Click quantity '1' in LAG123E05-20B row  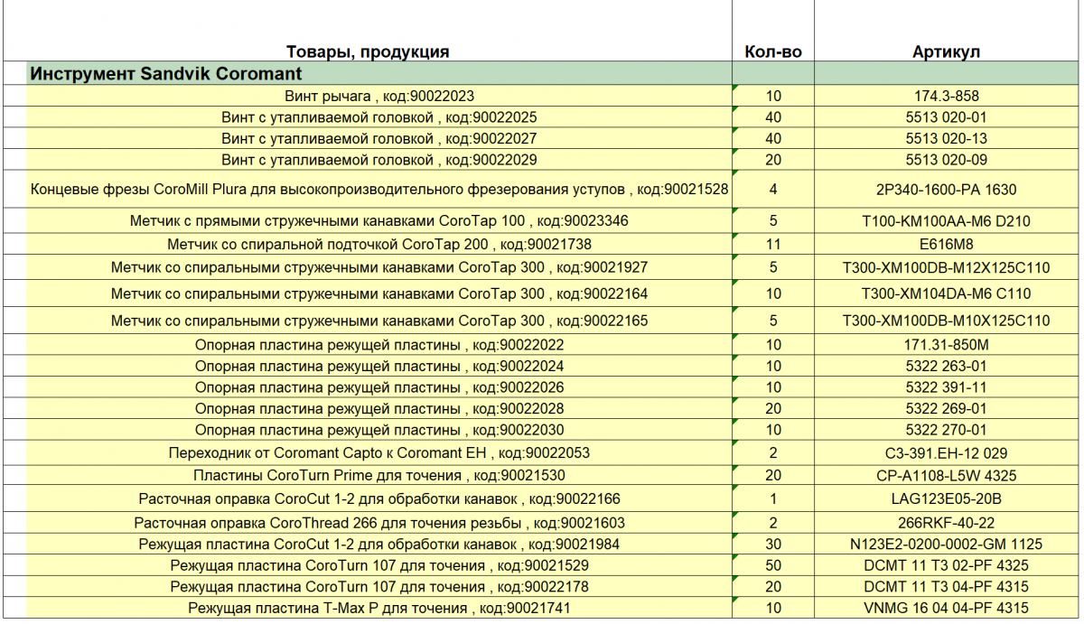[x=773, y=499]
